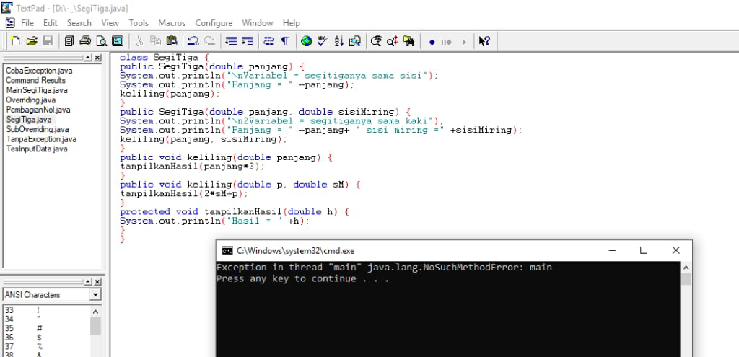Click the Indent block icon
Screen dimensions: 739x357
tap(247, 41)
